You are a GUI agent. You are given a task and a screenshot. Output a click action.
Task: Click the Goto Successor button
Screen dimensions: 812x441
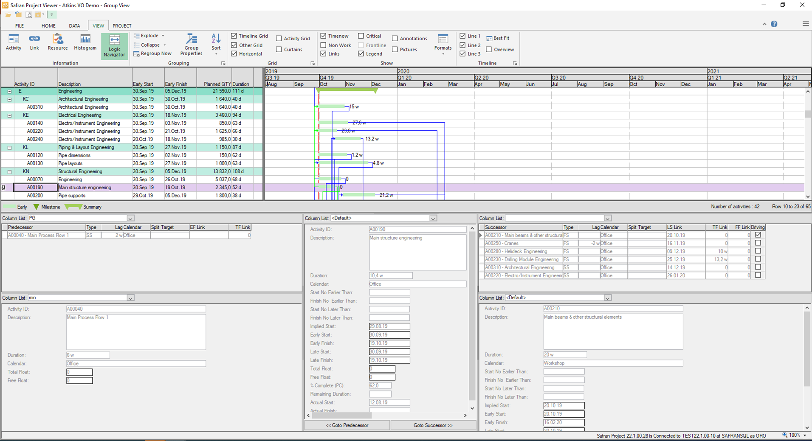433,425
